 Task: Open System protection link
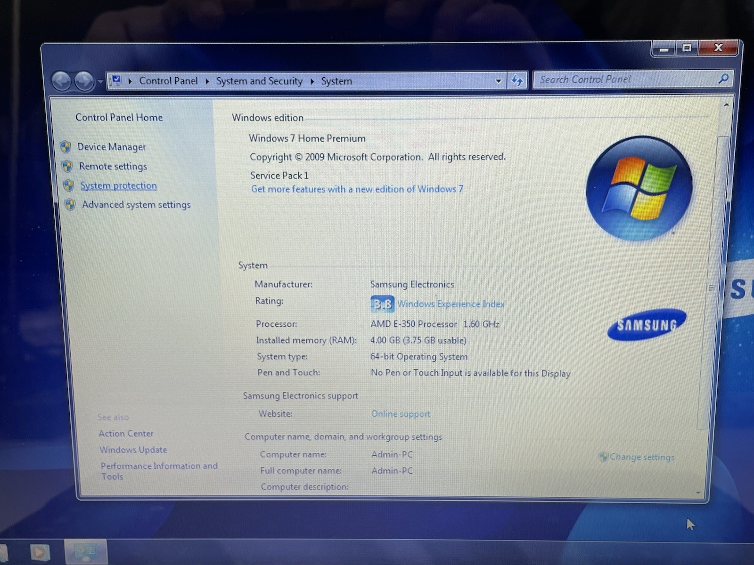(119, 186)
